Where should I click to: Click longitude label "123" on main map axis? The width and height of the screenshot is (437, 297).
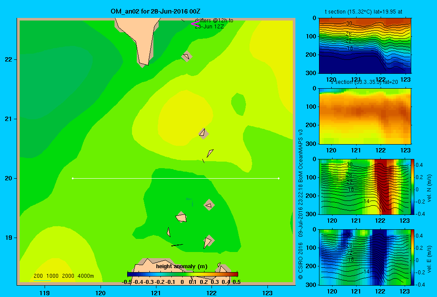click(x=267, y=293)
